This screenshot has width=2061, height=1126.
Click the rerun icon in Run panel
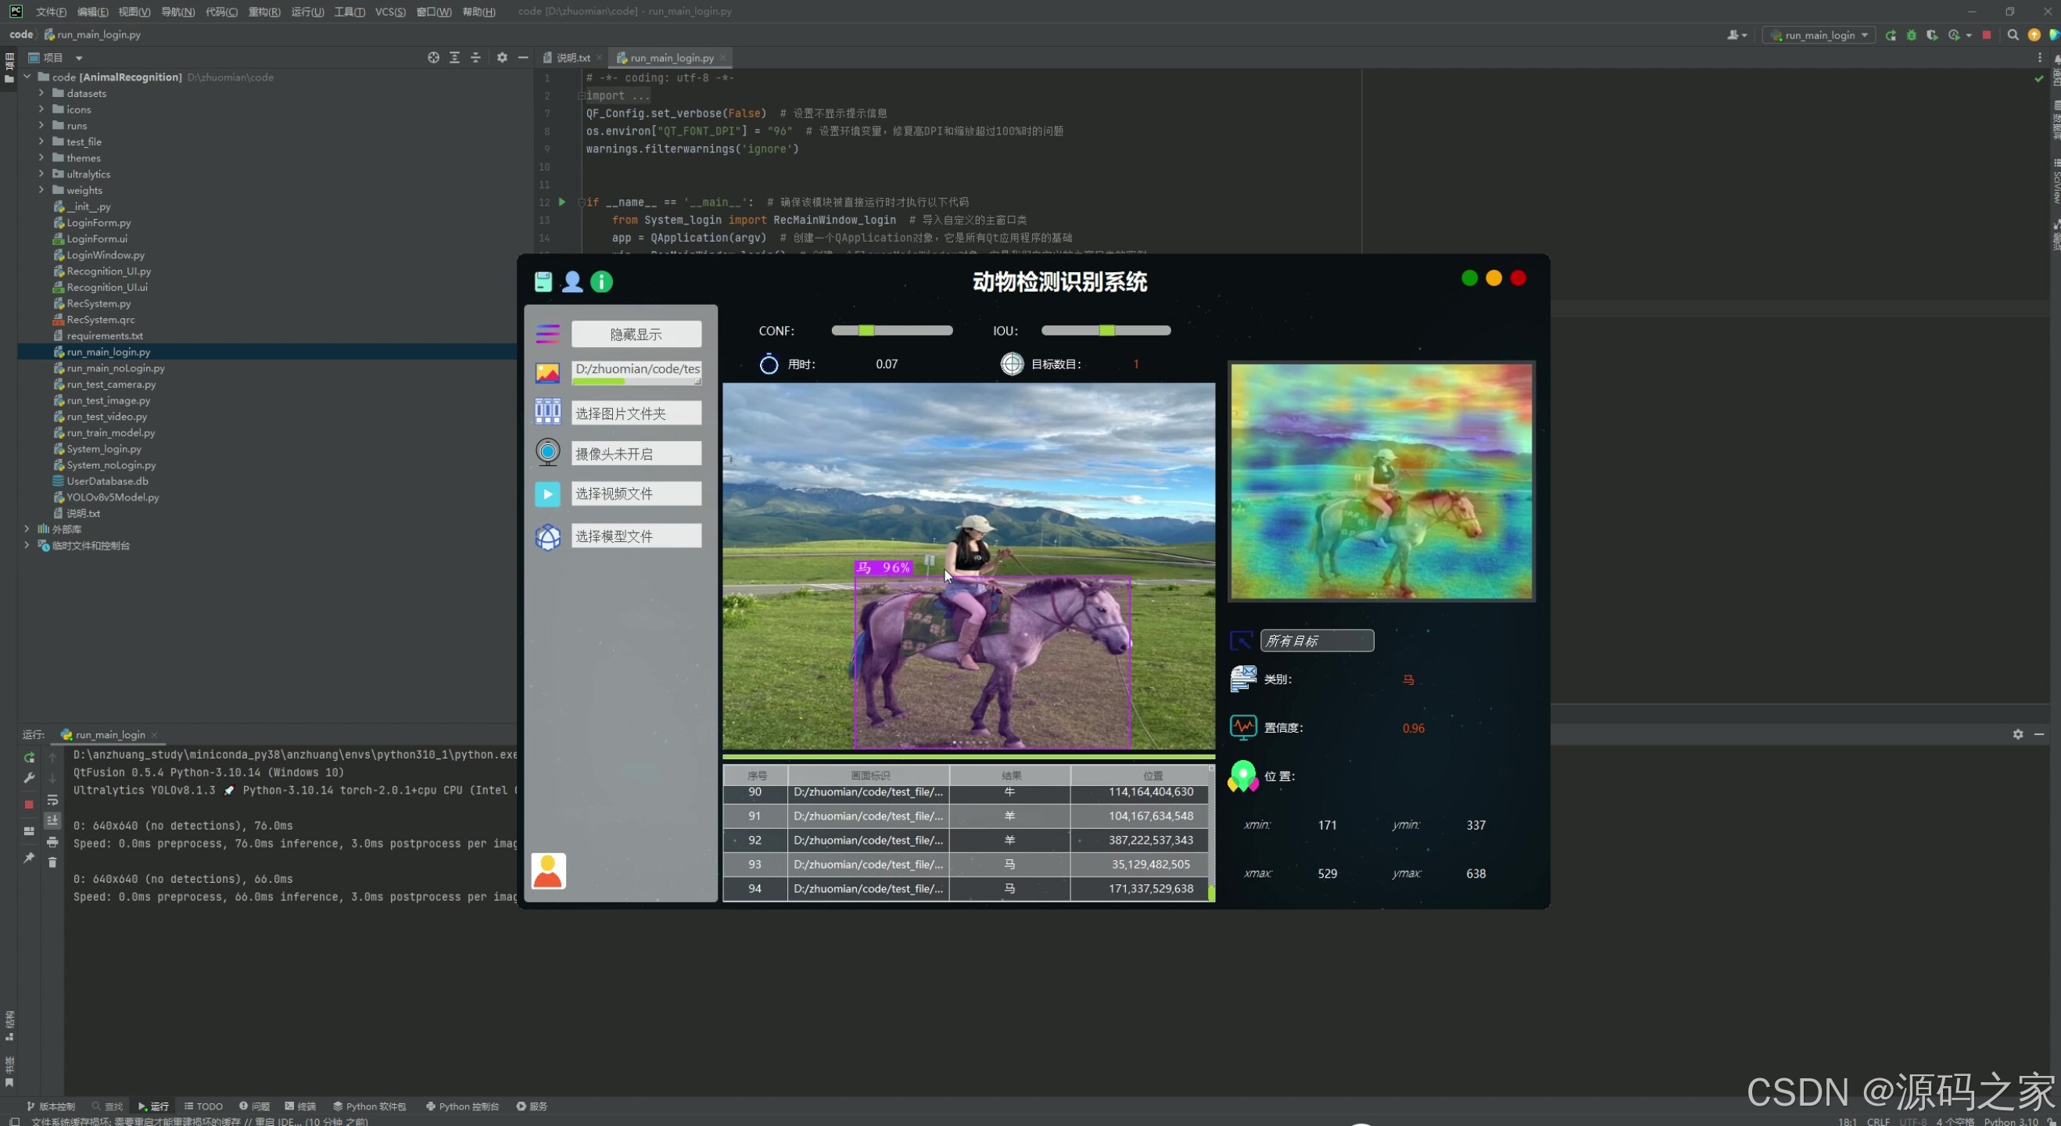tap(30, 757)
